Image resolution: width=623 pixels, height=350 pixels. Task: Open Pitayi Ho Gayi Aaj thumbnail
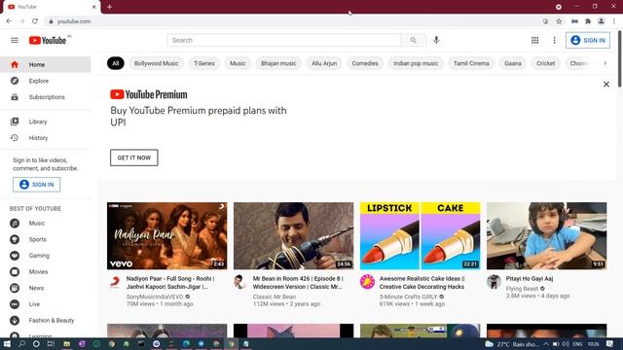tap(547, 236)
